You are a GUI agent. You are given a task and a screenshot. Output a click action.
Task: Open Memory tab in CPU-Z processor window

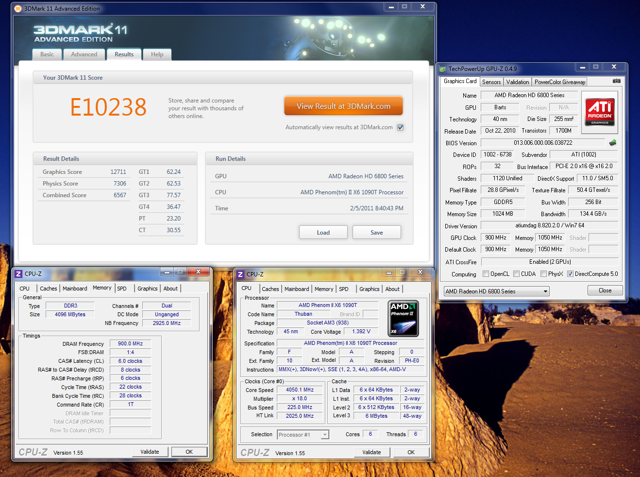(324, 289)
